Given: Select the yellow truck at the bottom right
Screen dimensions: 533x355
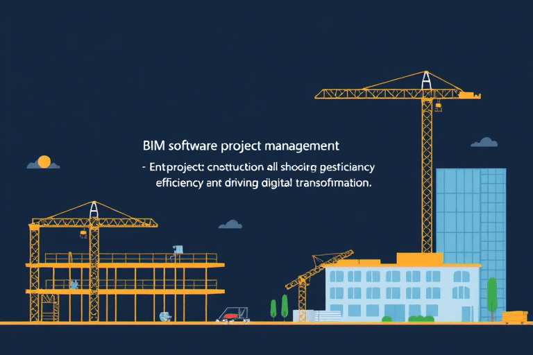Looking at the screenshot, I should (514, 316).
